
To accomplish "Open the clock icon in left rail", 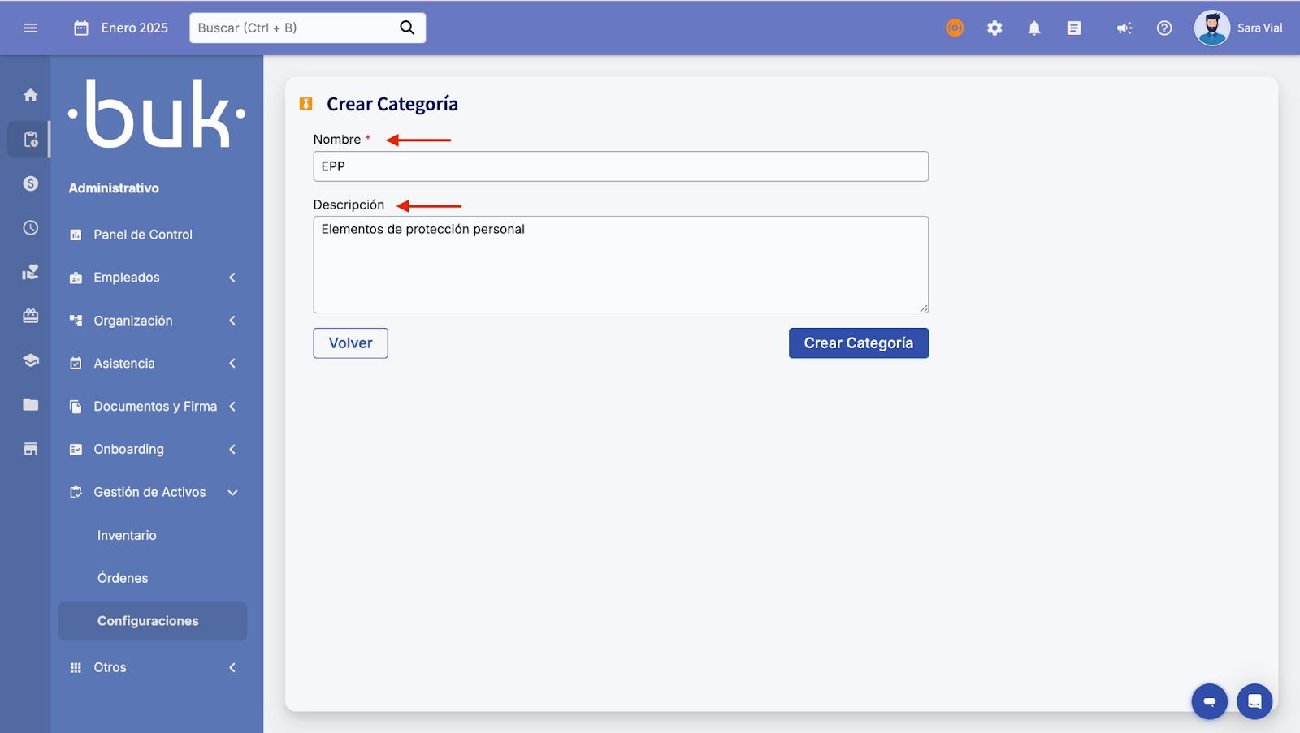I will (31, 228).
